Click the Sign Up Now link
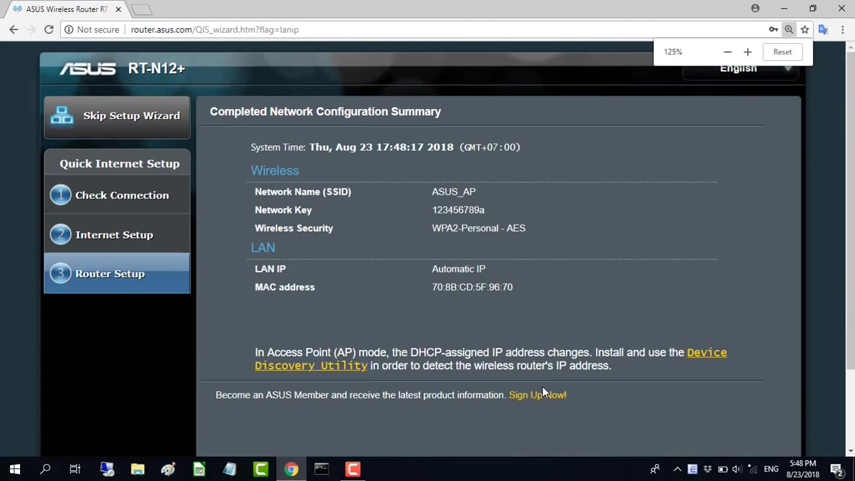The image size is (855, 481). (537, 395)
